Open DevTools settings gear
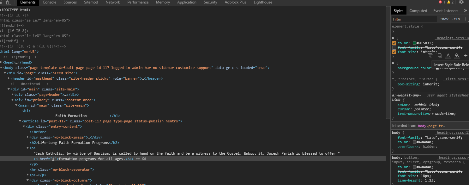 tap(461, 2)
